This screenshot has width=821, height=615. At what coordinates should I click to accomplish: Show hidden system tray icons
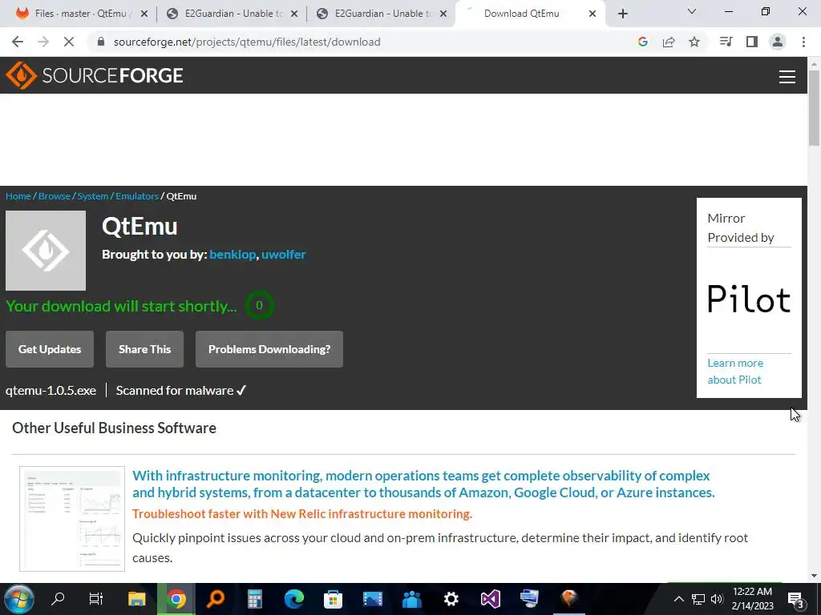coord(678,599)
